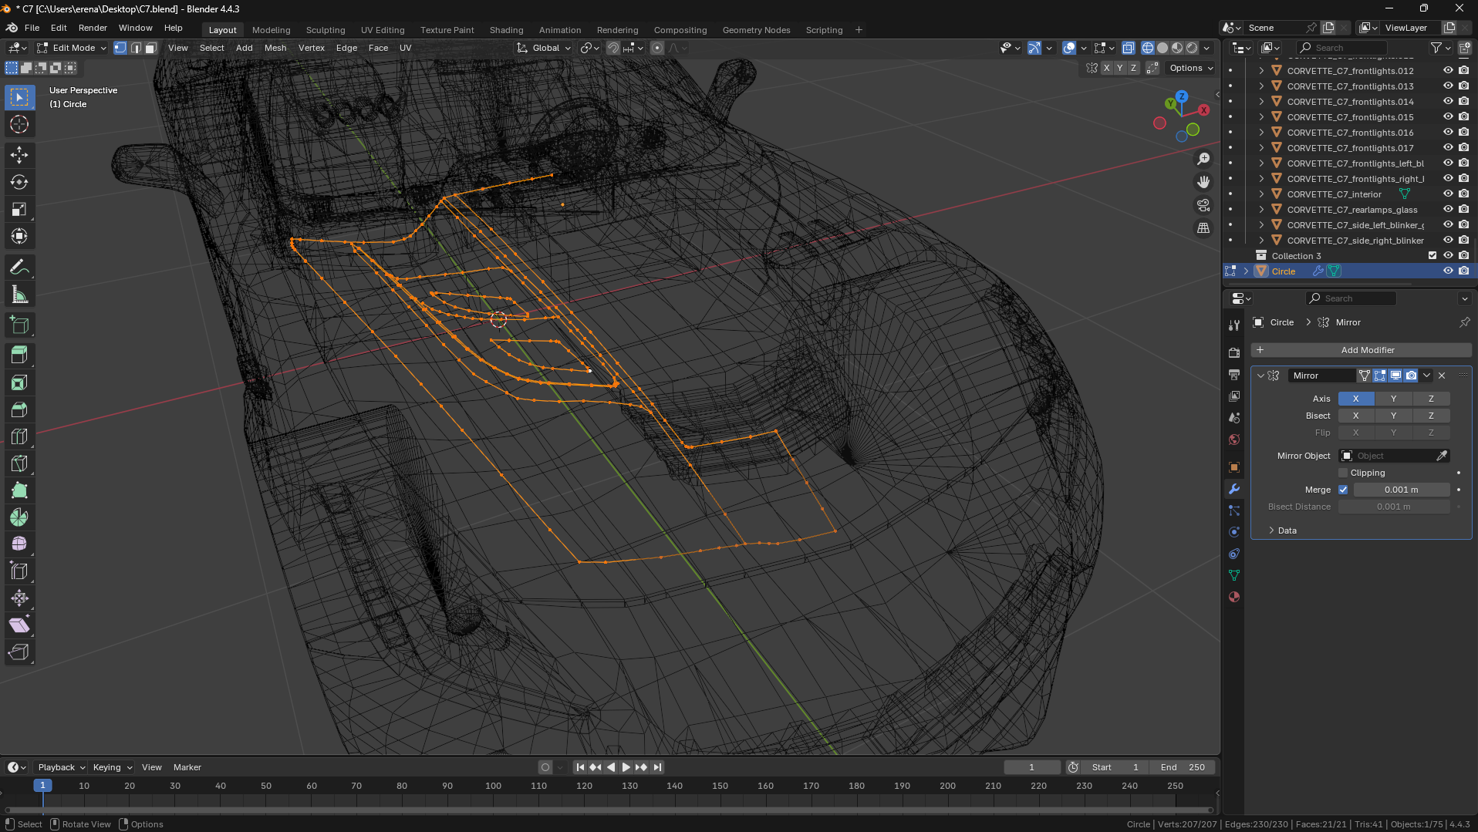Expand the Data section in Mirror modifier
Image resolution: width=1478 pixels, height=832 pixels.
1286,531
